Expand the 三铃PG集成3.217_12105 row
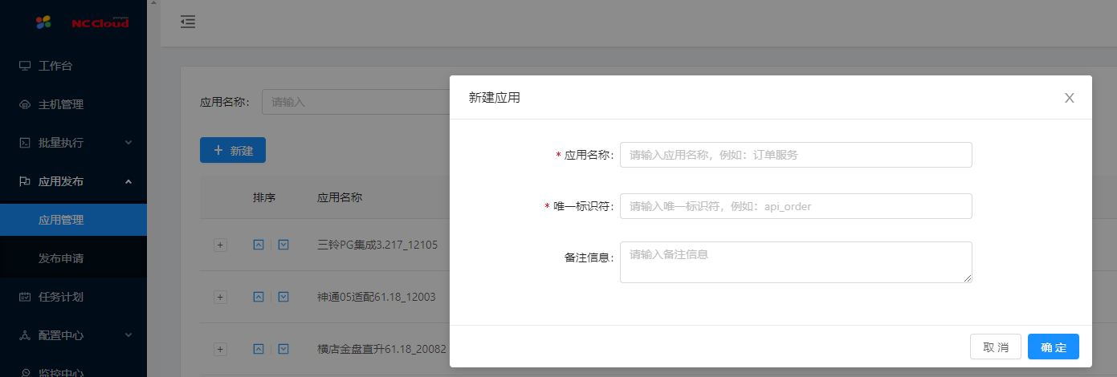The image size is (1117, 377). [x=220, y=245]
